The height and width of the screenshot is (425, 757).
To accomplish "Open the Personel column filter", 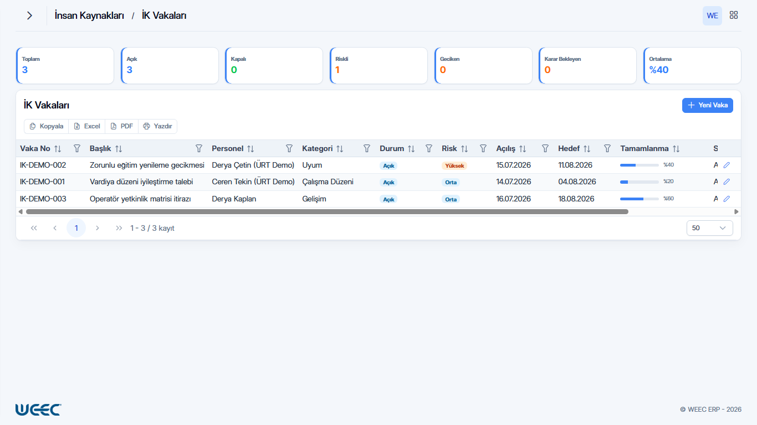I will click(x=289, y=148).
